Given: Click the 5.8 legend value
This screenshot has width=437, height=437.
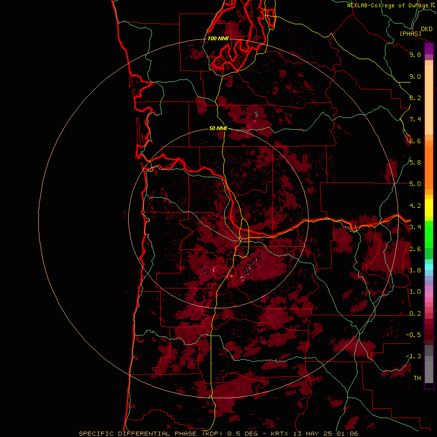Looking at the screenshot, I should click(x=415, y=163).
